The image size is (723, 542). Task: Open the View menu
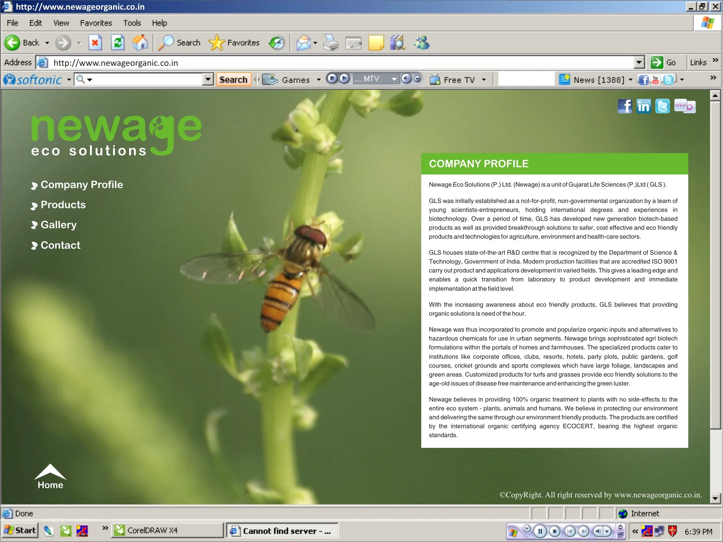(x=61, y=23)
